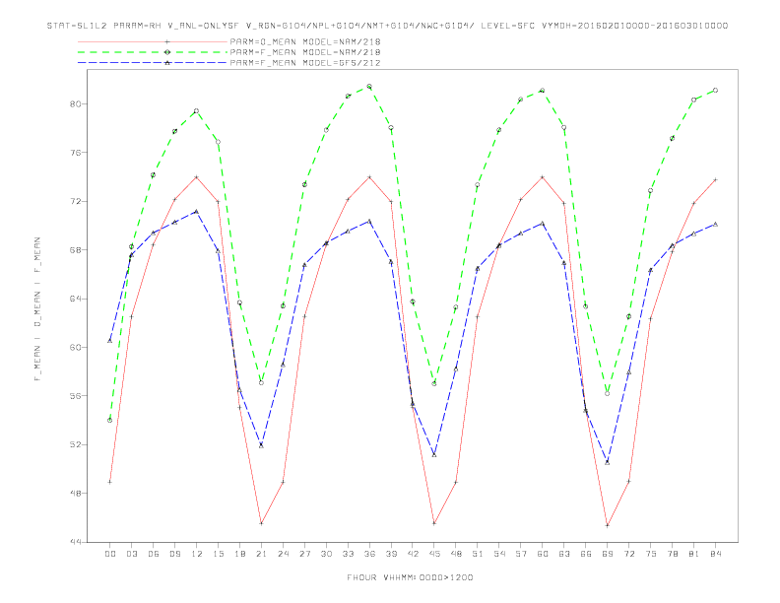Image resolution: width=780 pixels, height=603 pixels.
Task: Click the legend entry PARM=F_MEAN MODEL=GFS/212
Action: [305, 63]
